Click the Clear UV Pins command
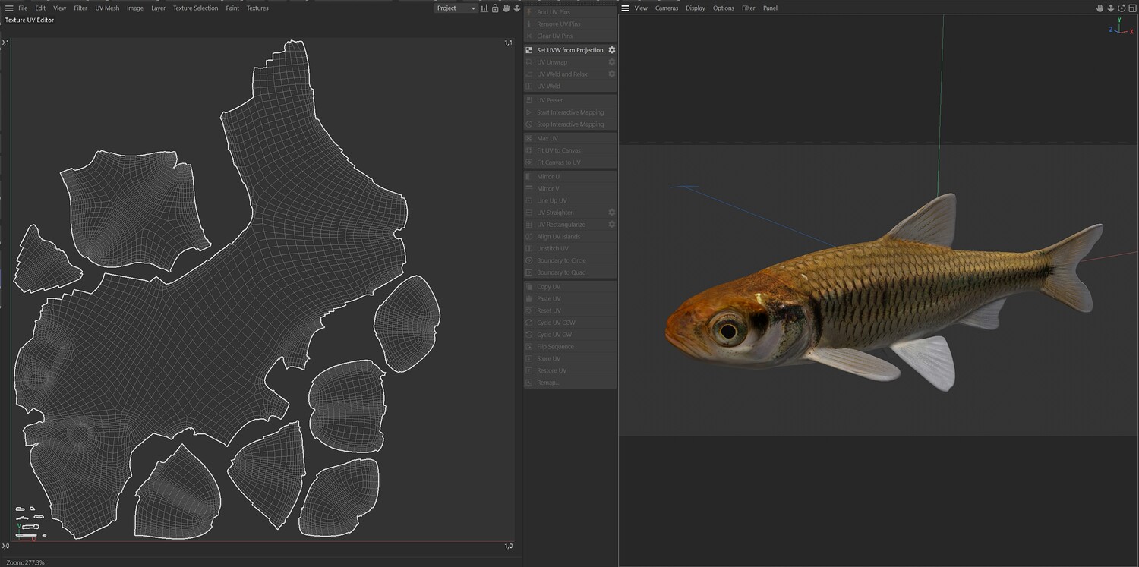The image size is (1139, 567). 570,36
